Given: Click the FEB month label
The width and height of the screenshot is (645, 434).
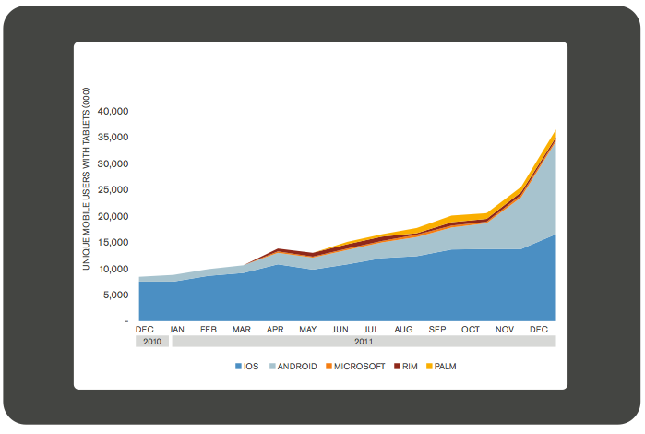Looking at the screenshot, I should [x=209, y=330].
